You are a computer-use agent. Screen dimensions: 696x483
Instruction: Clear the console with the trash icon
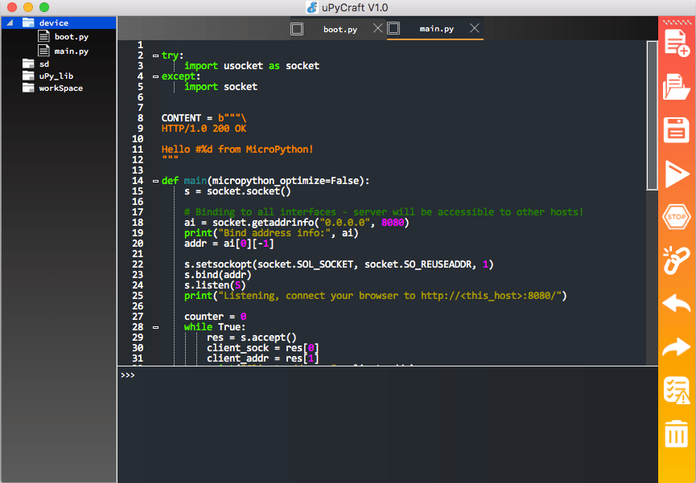[x=677, y=432]
